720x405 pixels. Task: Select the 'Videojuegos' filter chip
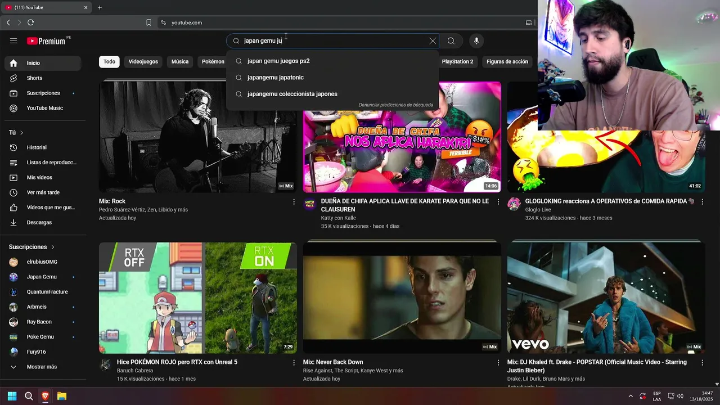click(x=143, y=61)
